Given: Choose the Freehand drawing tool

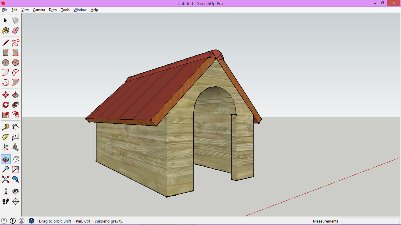Looking at the screenshot, I should coord(15,43).
